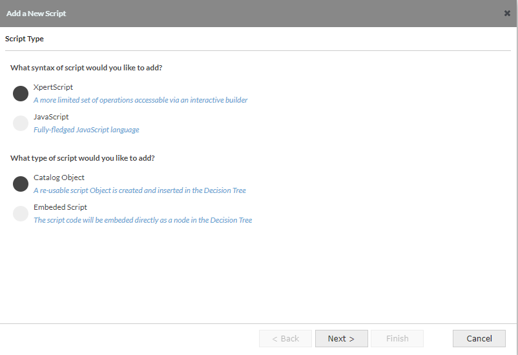This screenshot has height=355, width=518.
Task: Click the < Back button
Action: [285, 338]
